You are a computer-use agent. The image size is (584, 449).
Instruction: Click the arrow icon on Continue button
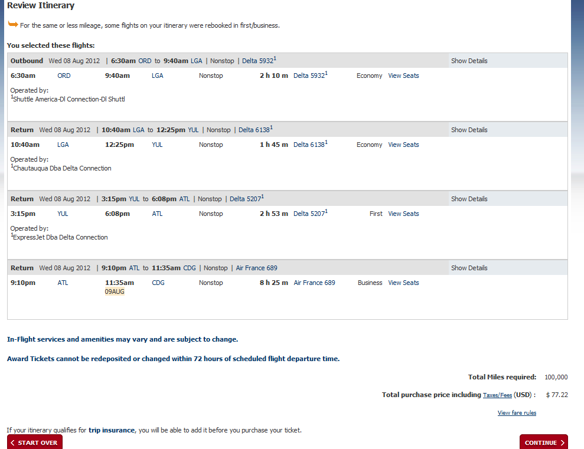tap(563, 443)
